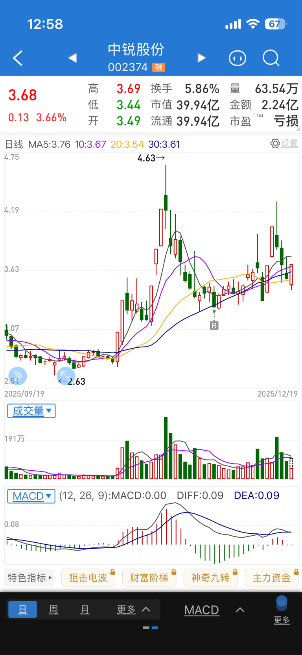Tap the cellular signal bars icon

[x=233, y=24]
